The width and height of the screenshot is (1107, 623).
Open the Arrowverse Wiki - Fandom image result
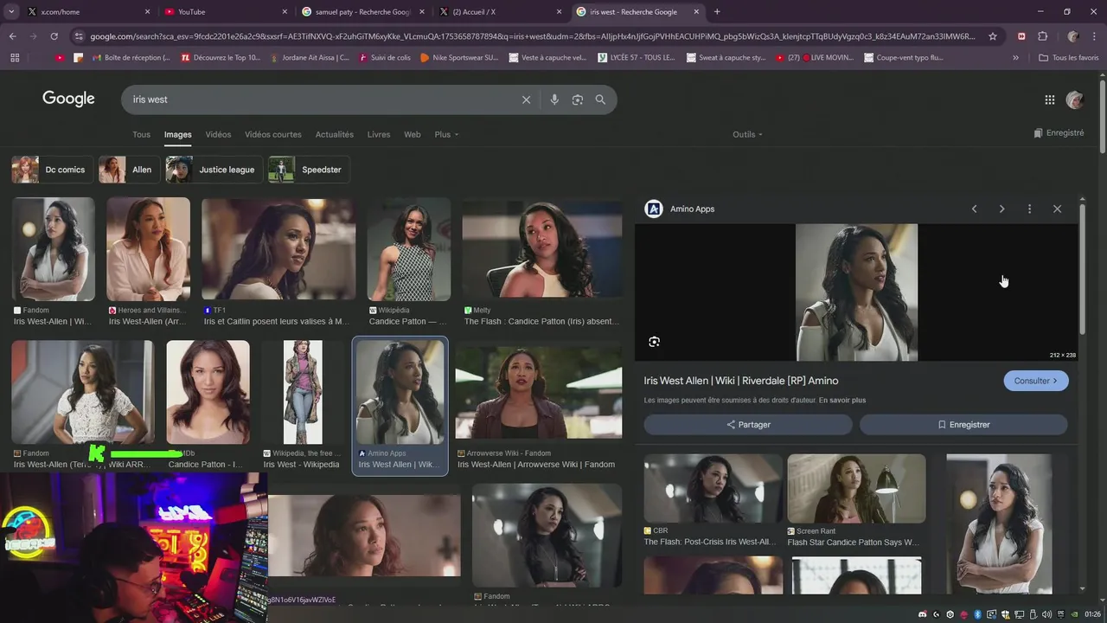[539, 392]
